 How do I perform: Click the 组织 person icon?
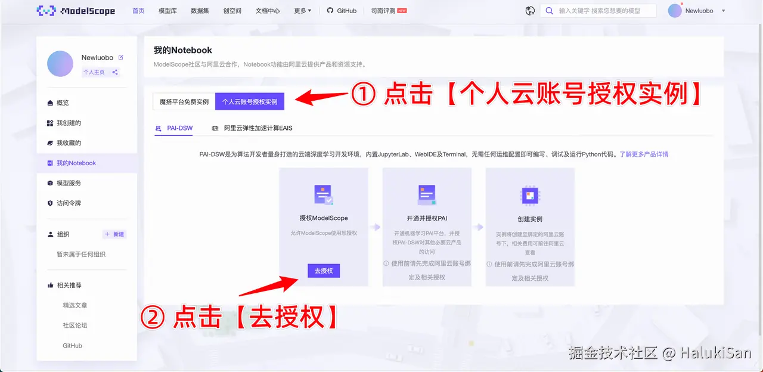click(50, 234)
